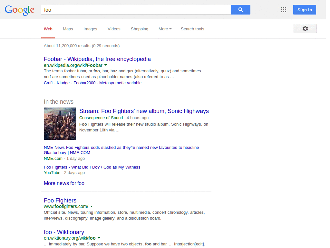Click the About 11,200,000 results text
The height and width of the screenshot is (248, 330).
[82, 46]
